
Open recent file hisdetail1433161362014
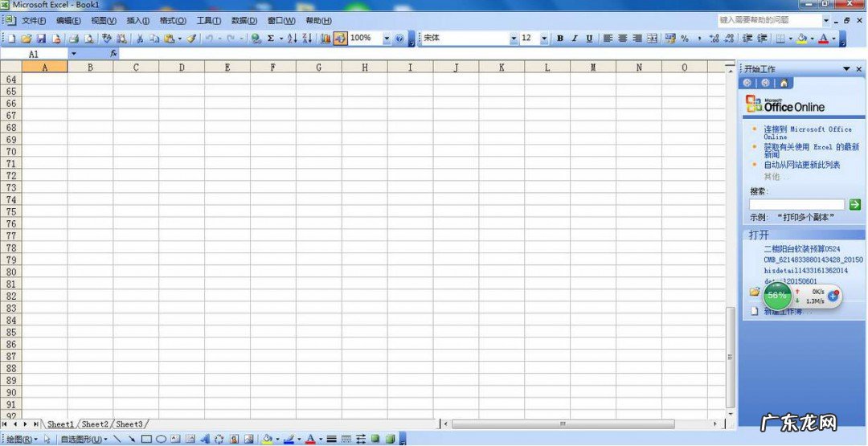805,270
